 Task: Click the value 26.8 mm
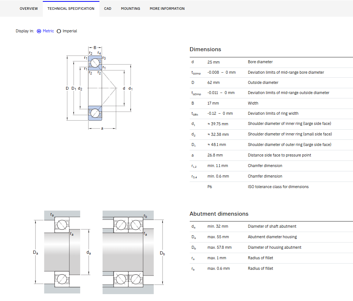coord(215,155)
